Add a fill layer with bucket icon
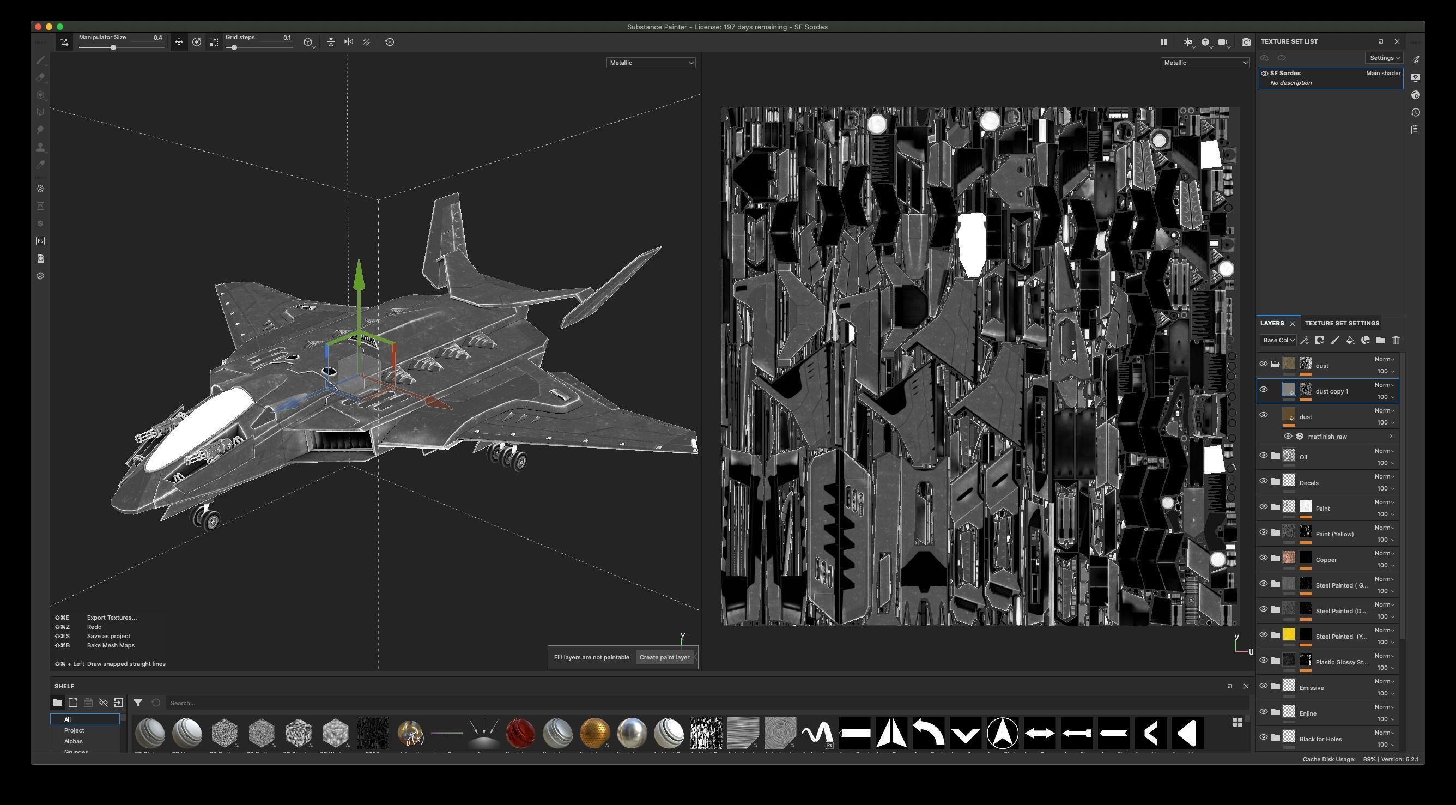This screenshot has height=805, width=1456. tap(1350, 340)
